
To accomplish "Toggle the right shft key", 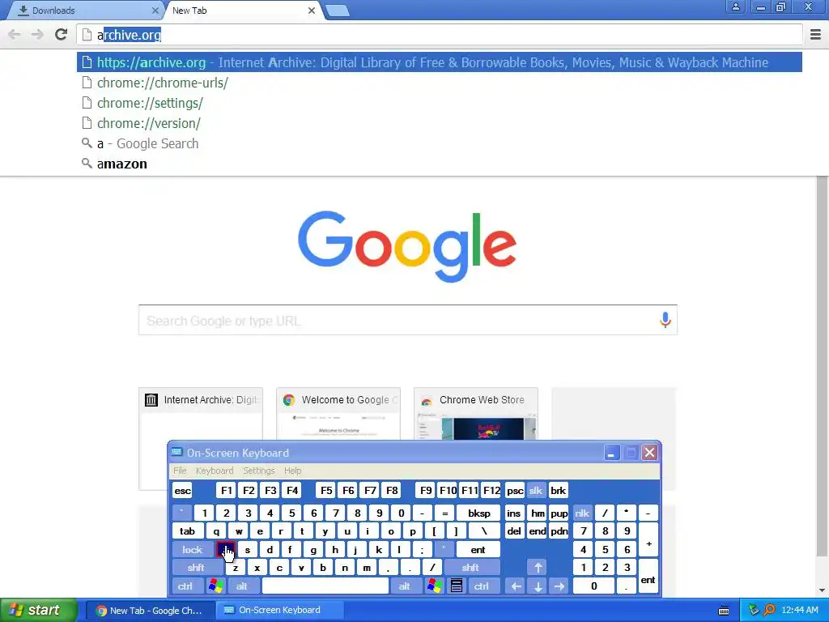I will pyautogui.click(x=470, y=568).
